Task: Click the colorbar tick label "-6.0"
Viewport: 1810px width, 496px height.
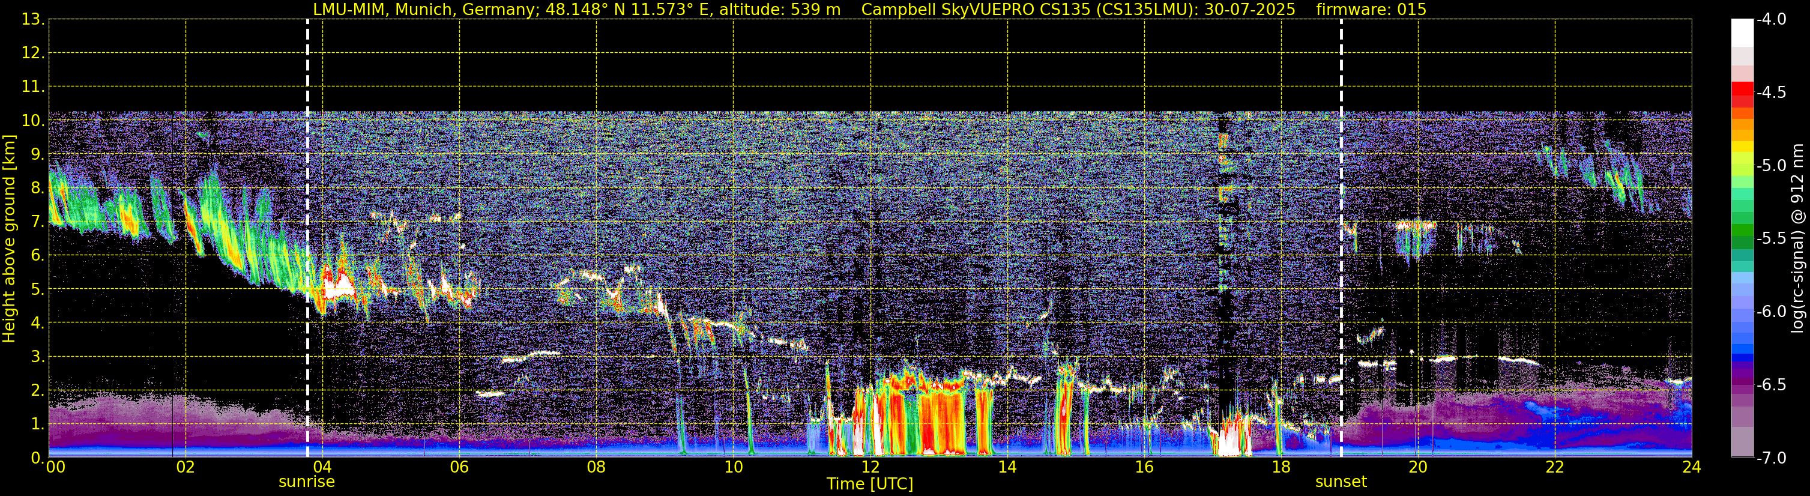Action: coord(1770,312)
